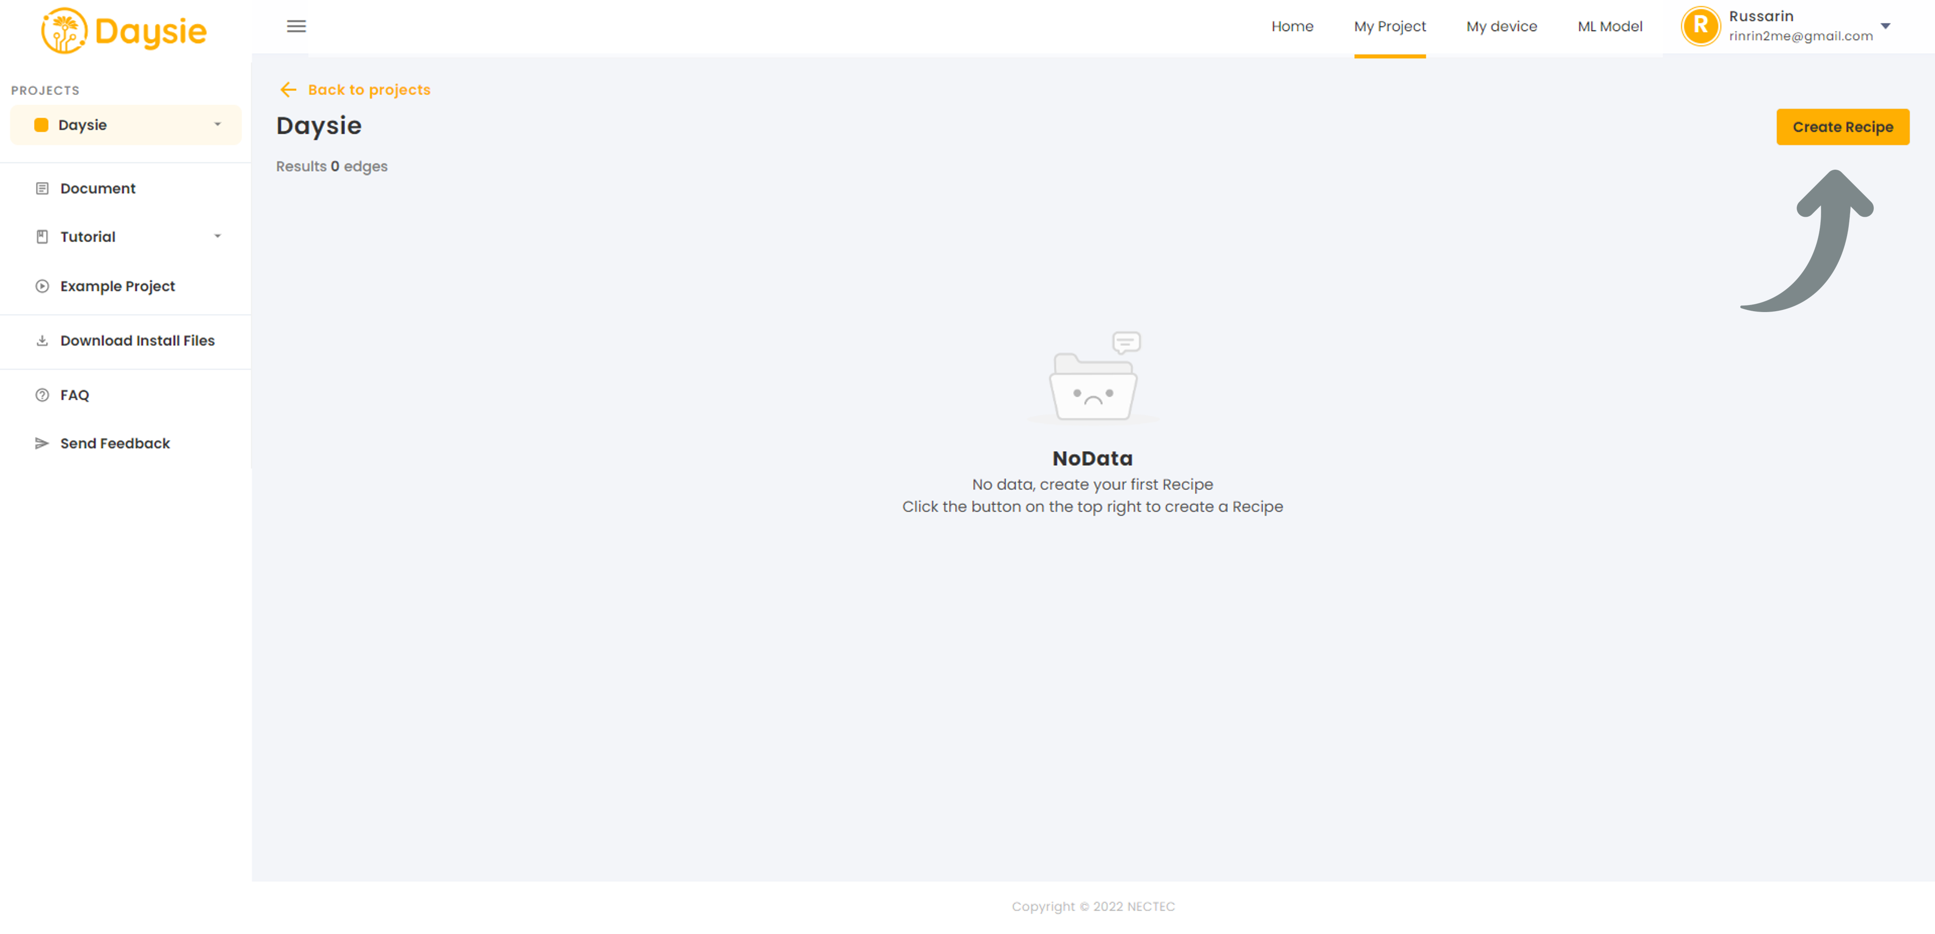Toggle the hamburger menu icon
The image size is (1935, 934).
pos(297,26)
